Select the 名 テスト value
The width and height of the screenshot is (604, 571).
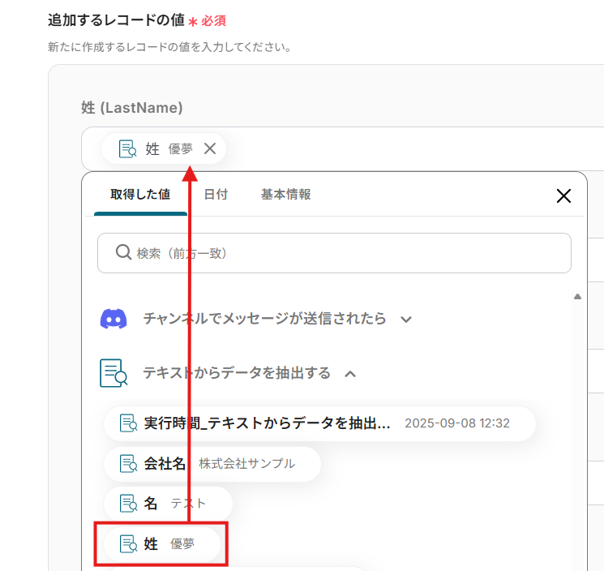point(168,503)
